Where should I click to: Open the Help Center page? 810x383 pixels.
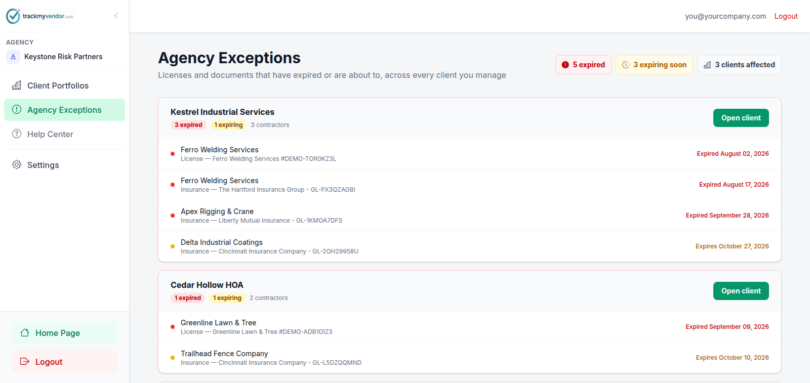pos(64,134)
